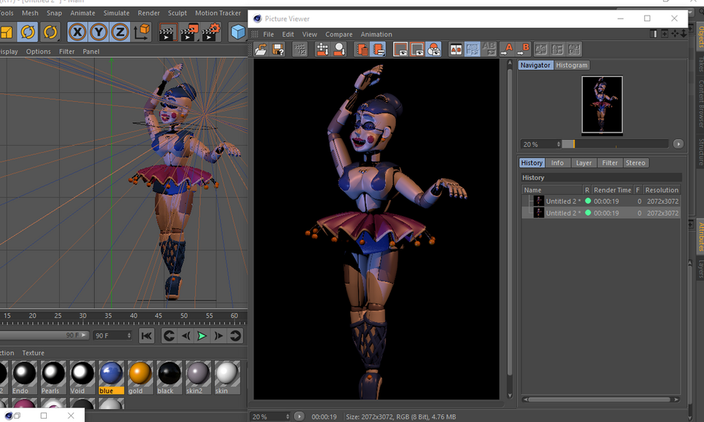Toggle the RGB channels circles display icon
The height and width of the screenshot is (422, 704).
[434, 50]
